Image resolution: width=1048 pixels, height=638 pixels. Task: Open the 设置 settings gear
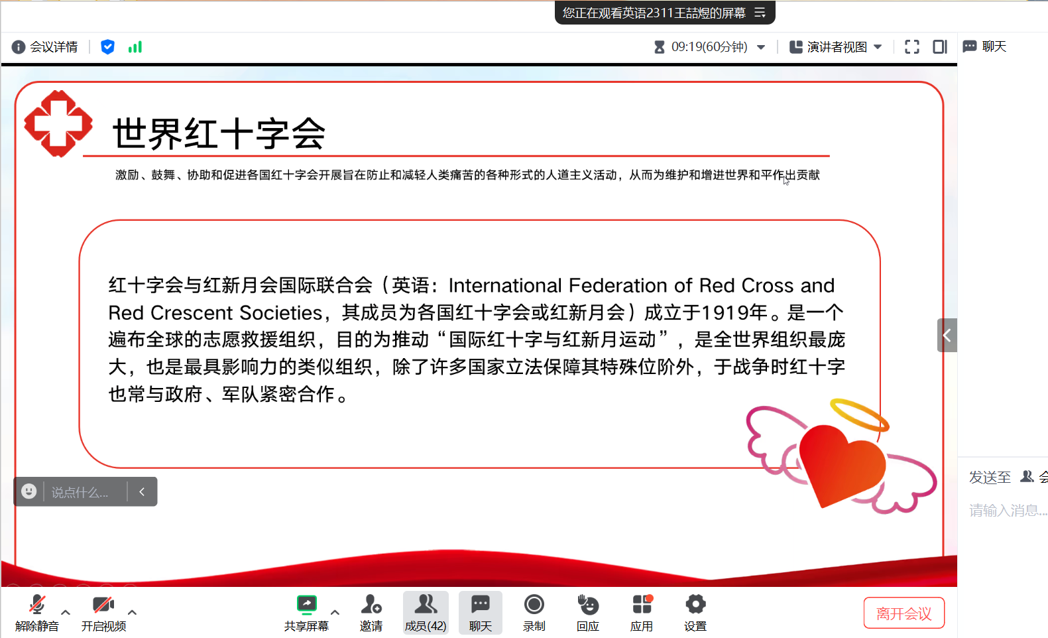click(695, 605)
